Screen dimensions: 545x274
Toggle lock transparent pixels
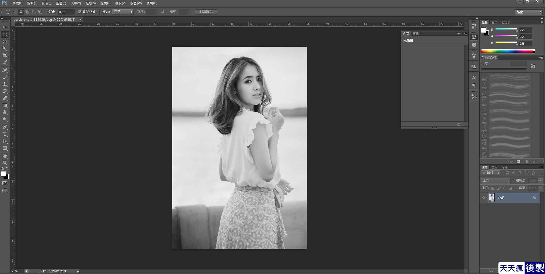pos(493,188)
